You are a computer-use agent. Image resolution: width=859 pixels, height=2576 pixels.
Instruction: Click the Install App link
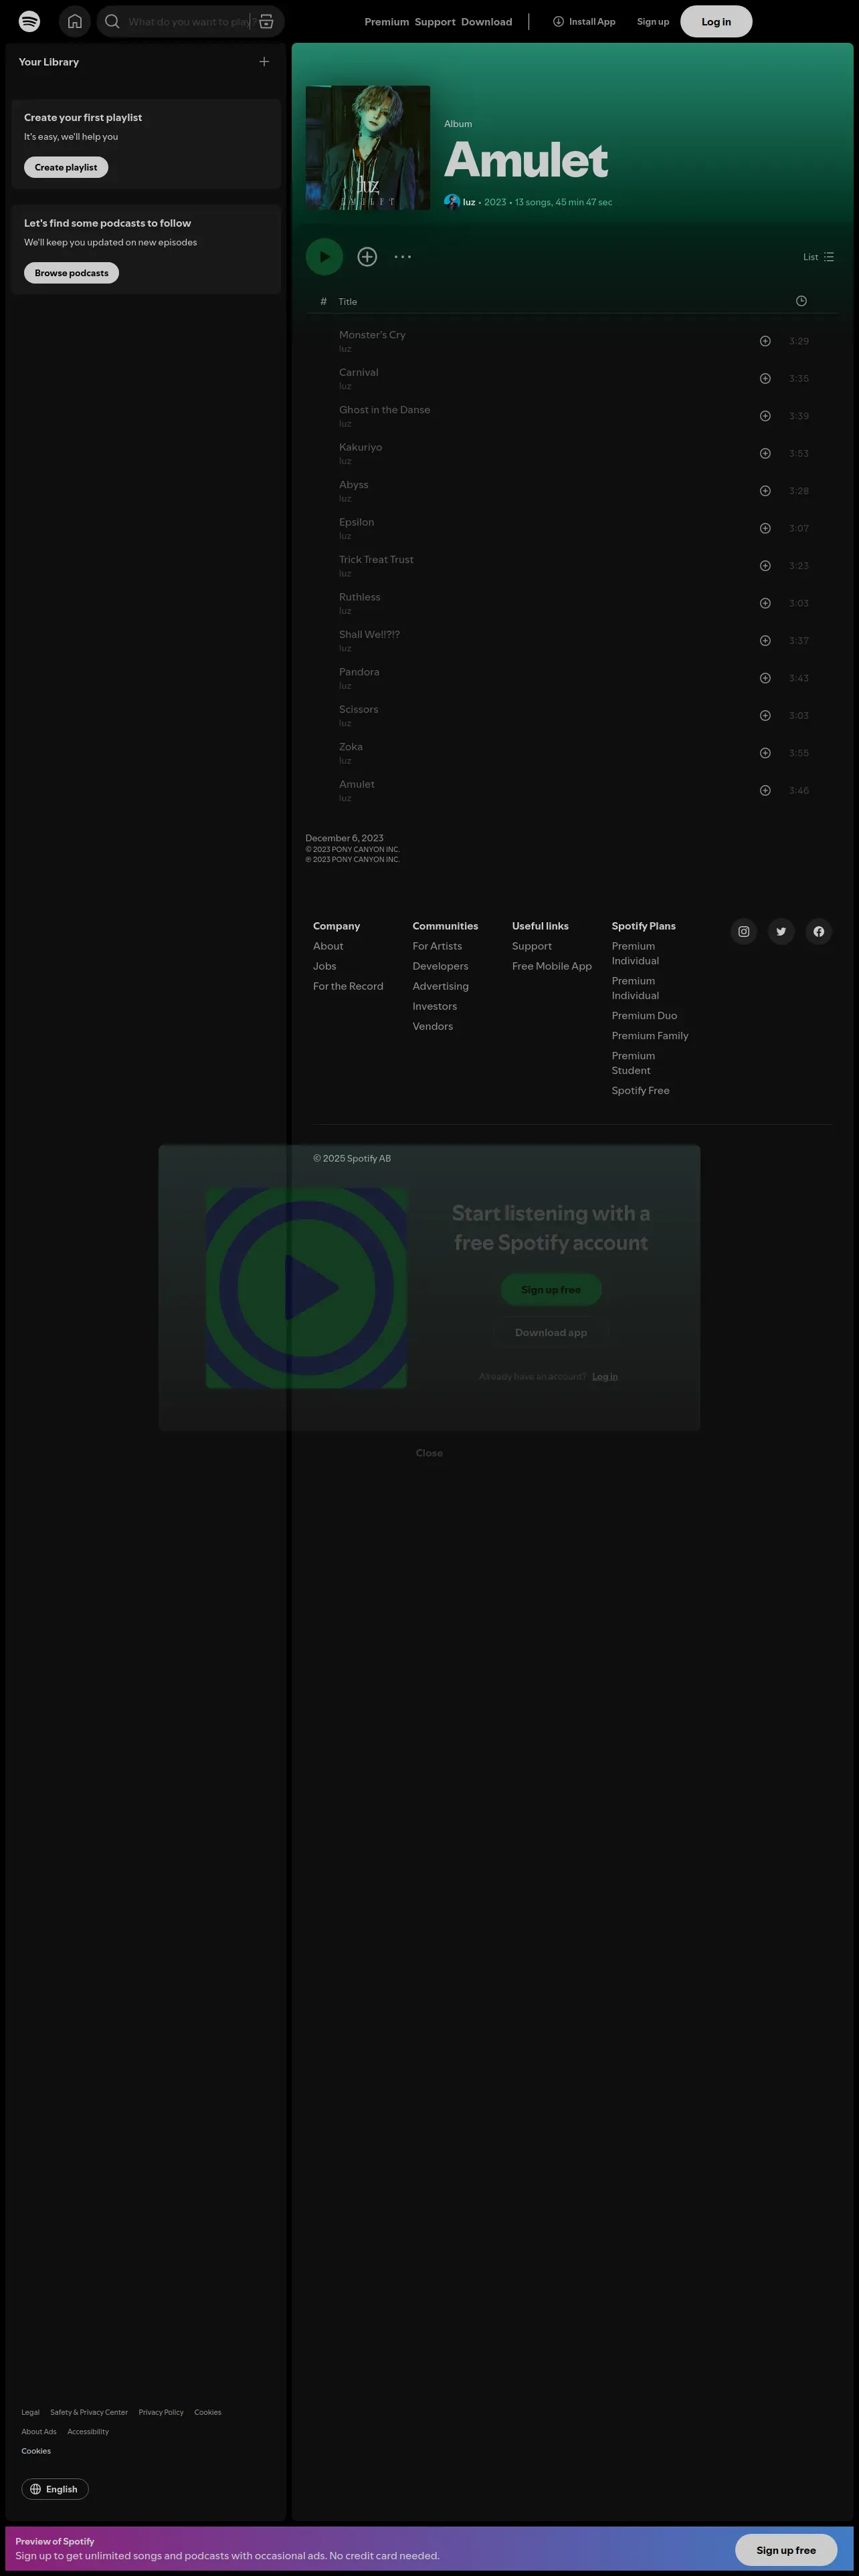click(x=584, y=22)
